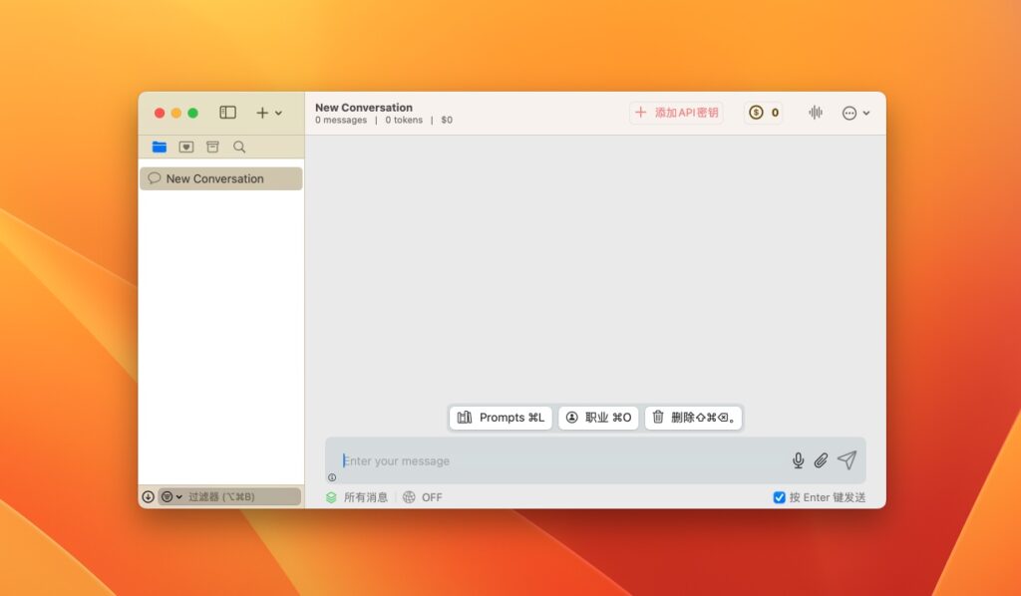Image resolution: width=1021 pixels, height=596 pixels.
Task: Start a search with the magnifier icon
Action: (238, 146)
